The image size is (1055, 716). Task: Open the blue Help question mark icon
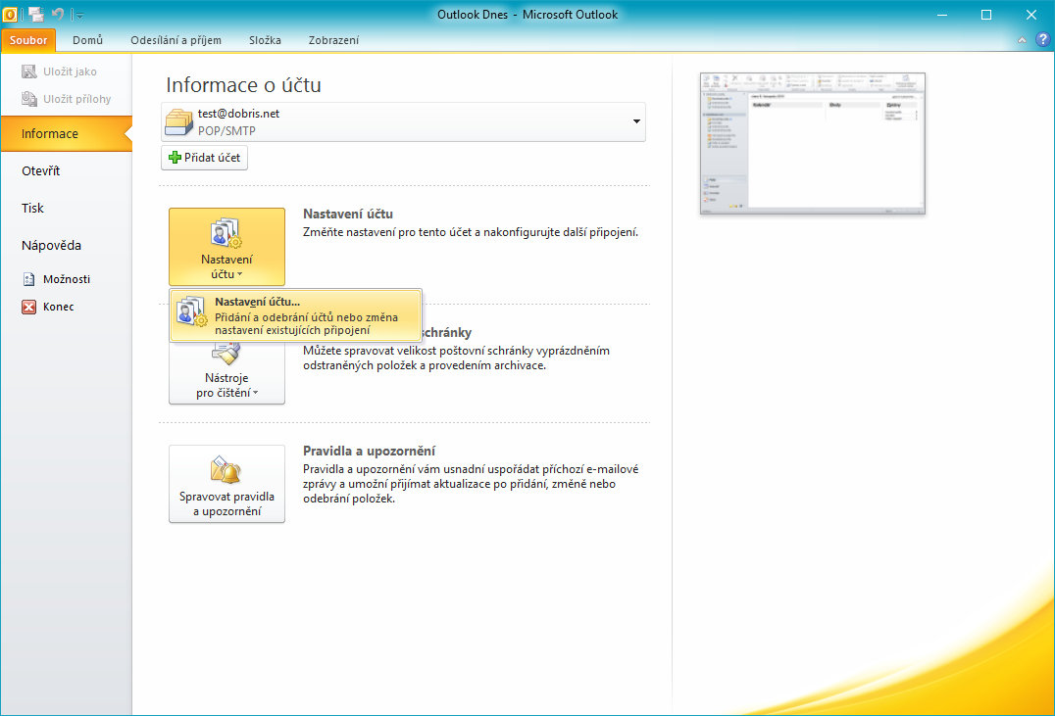1041,40
